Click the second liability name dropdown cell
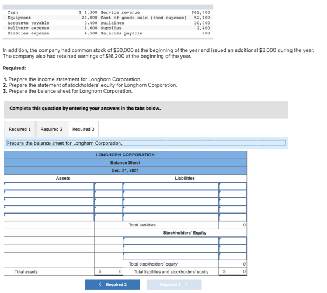 [171, 194]
